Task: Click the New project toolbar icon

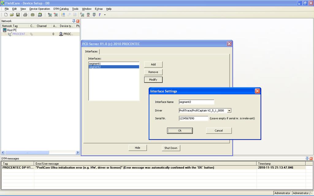Action: pyautogui.click(x=6, y=15)
